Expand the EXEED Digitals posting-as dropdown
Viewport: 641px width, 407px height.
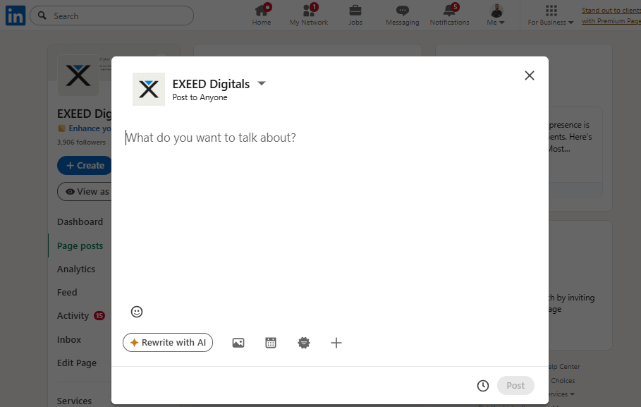262,83
